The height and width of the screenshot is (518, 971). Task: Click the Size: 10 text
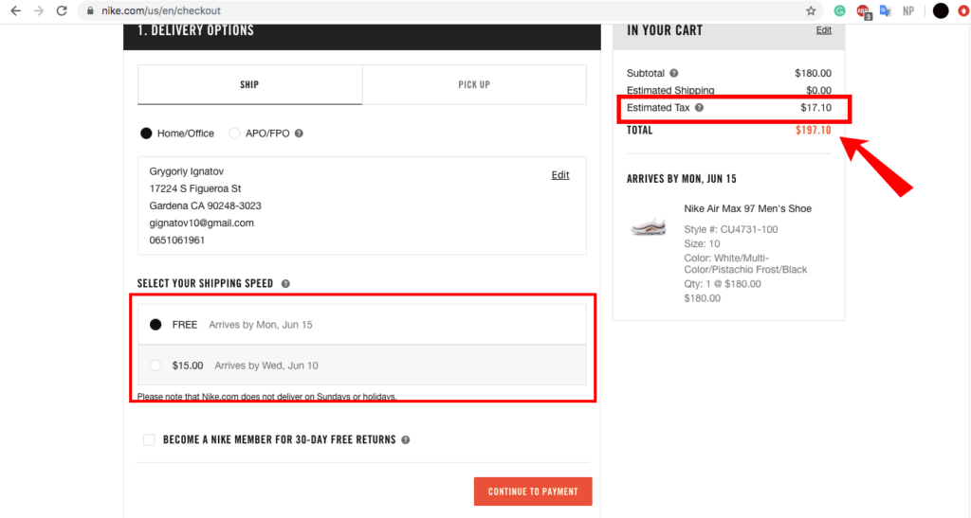point(702,243)
